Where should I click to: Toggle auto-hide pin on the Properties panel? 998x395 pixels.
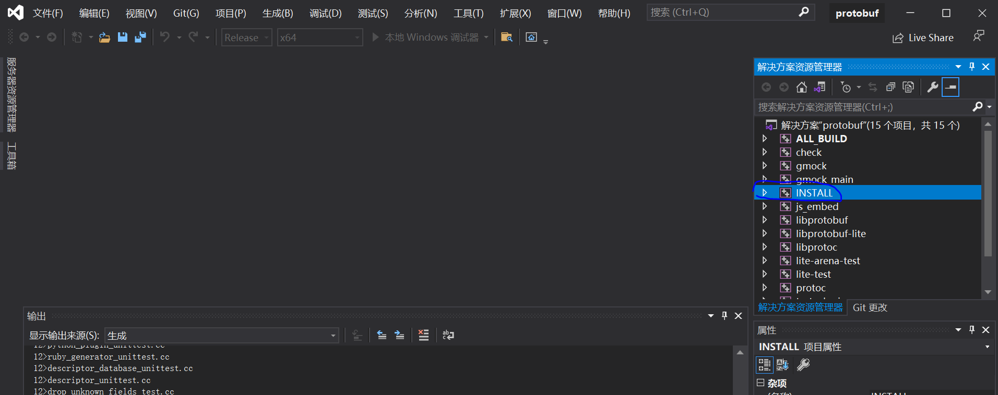[x=972, y=330]
